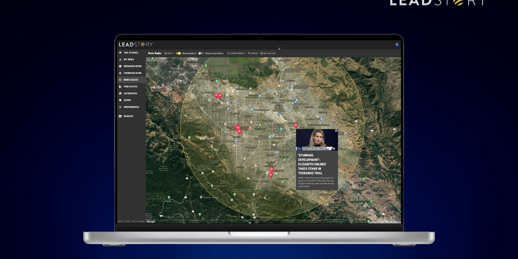The height and width of the screenshot is (259, 518).
Task: Click the Search button in radar toolbar
Action: tap(253, 53)
